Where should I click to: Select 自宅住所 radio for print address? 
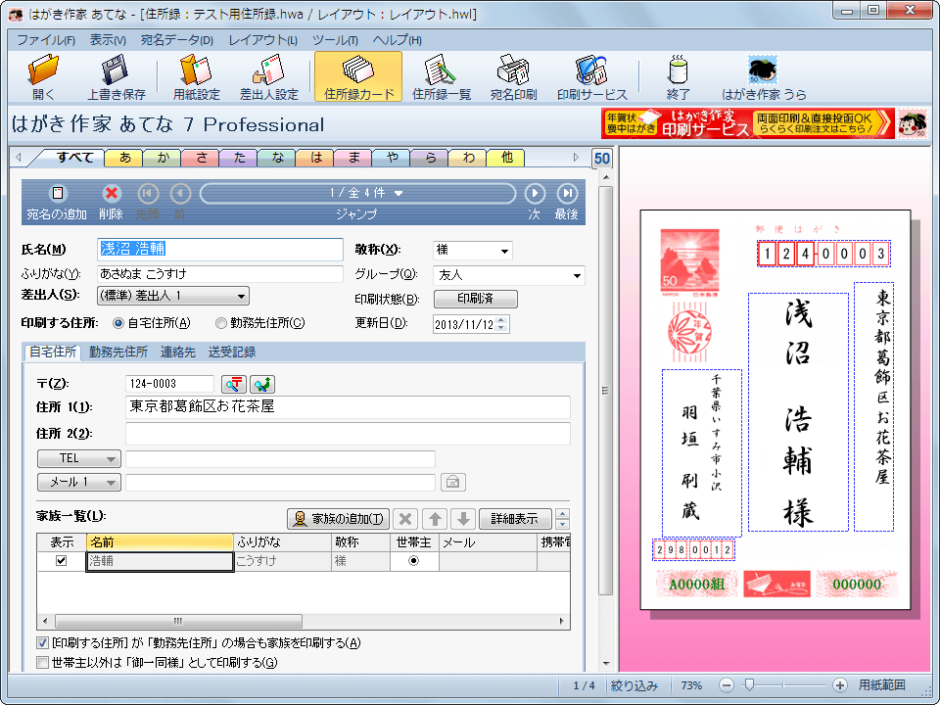pyautogui.click(x=118, y=323)
